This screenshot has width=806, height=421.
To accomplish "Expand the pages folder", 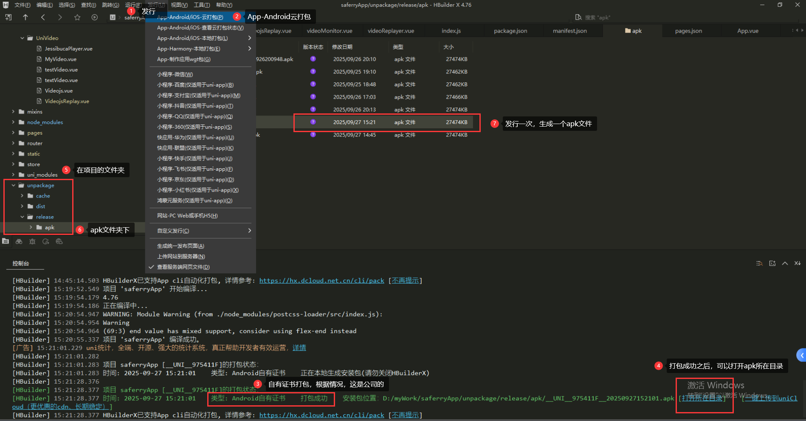I will (13, 133).
